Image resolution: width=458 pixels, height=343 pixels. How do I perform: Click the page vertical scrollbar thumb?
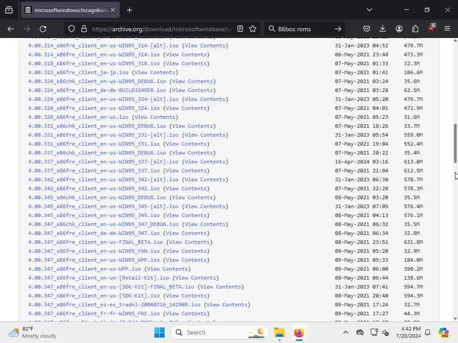[455, 143]
